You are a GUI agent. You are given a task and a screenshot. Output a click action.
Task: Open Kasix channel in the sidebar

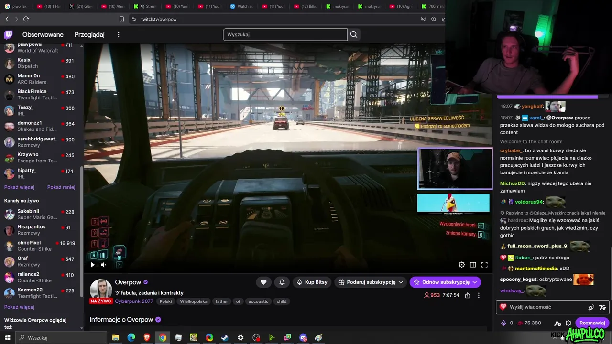(x=42, y=63)
